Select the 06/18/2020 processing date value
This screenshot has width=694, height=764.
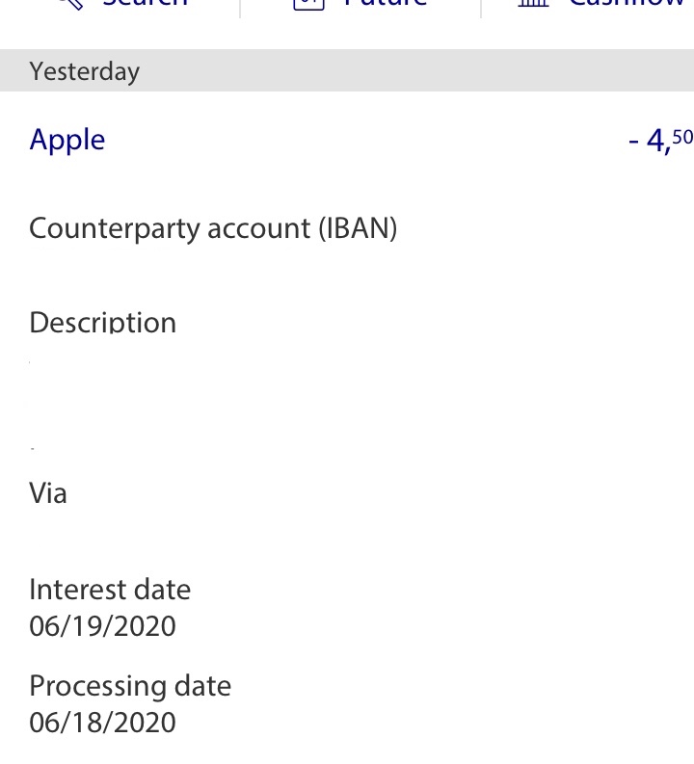(103, 723)
